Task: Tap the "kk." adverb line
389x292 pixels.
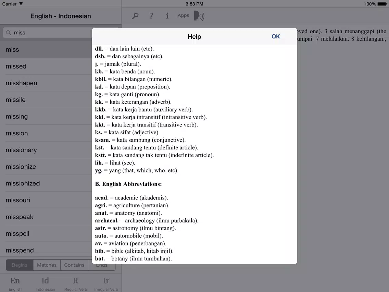Action: pos(133,102)
